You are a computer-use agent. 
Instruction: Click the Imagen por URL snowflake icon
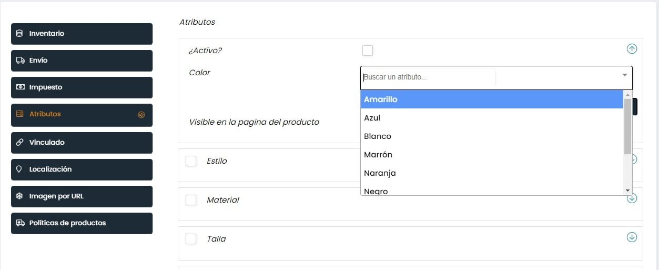pyautogui.click(x=19, y=196)
